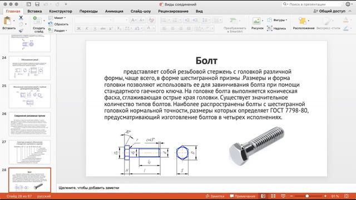Viewport: 356px width, 200px height.
Task: Toggle Заметки notes pane in status bar
Action: tap(215, 196)
